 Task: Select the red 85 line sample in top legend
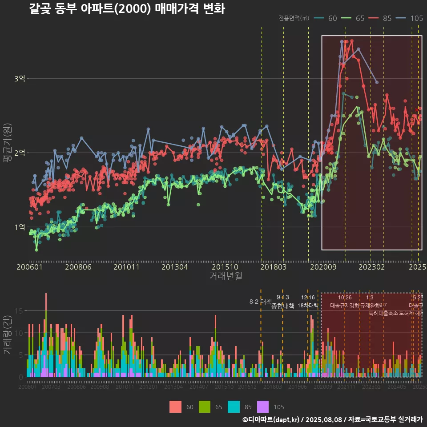374,18
